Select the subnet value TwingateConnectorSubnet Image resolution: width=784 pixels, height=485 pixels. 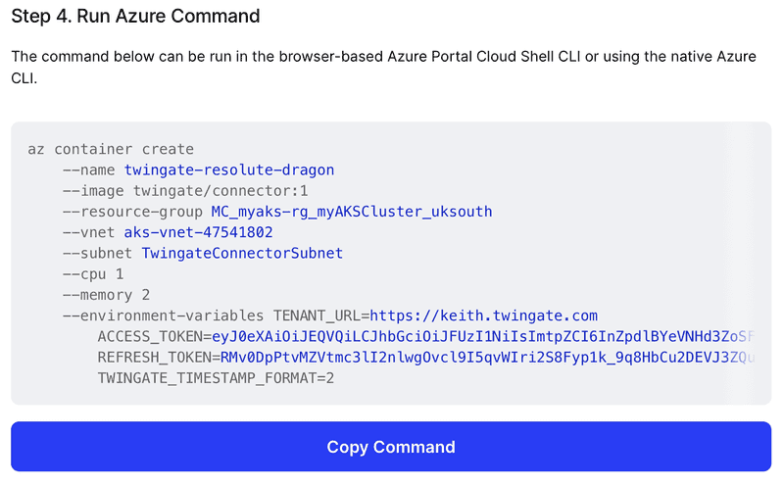242,253
